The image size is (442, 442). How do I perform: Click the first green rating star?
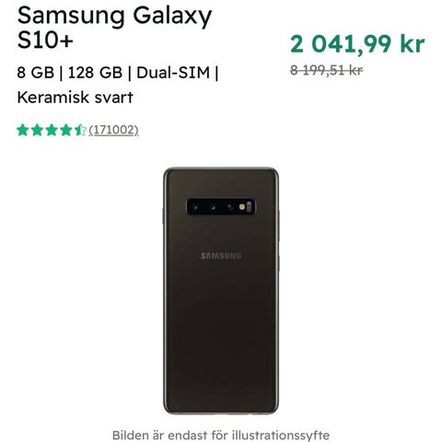pos(23,130)
